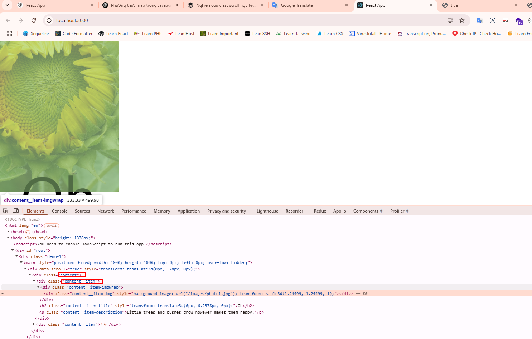Expand the head element in DOM tree
The image size is (532, 339).
coord(8,232)
